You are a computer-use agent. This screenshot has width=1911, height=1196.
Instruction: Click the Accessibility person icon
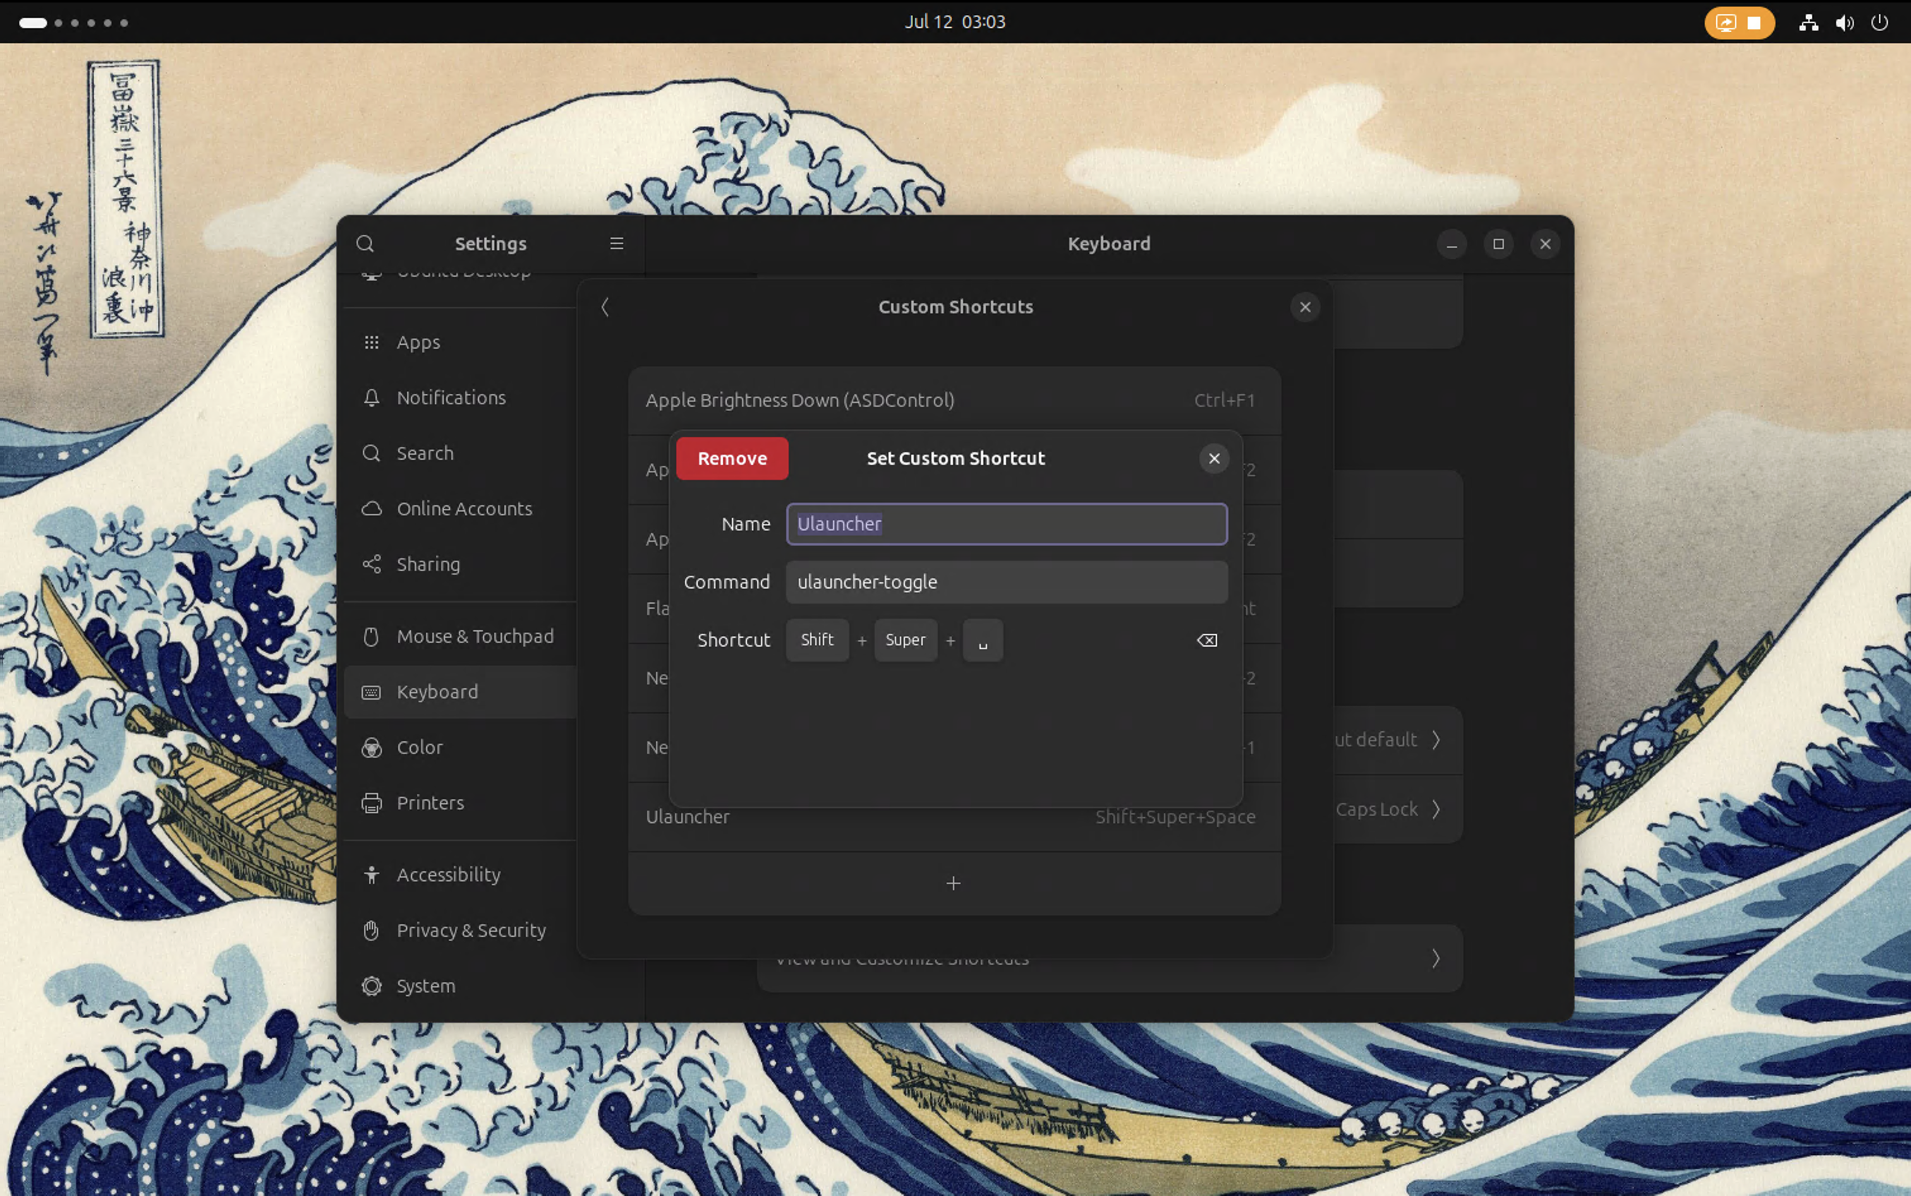pos(372,874)
